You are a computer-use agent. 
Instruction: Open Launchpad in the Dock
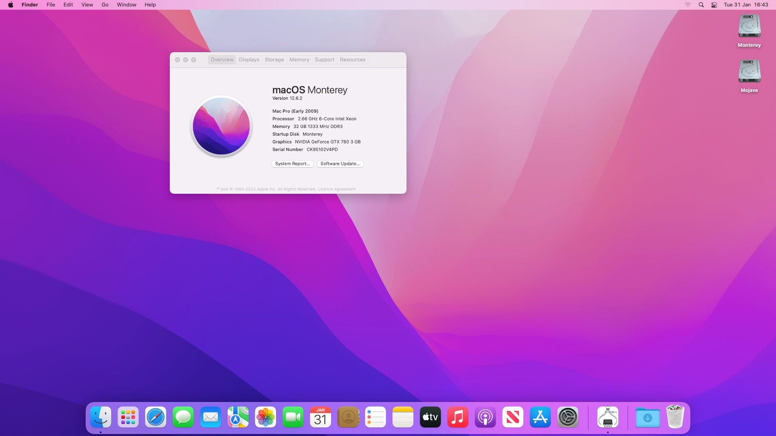coord(128,417)
